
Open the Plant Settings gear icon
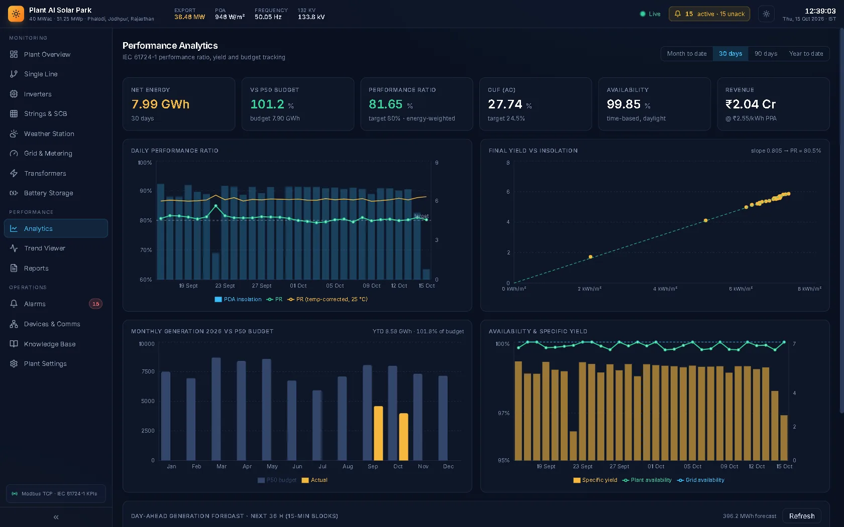(x=14, y=363)
